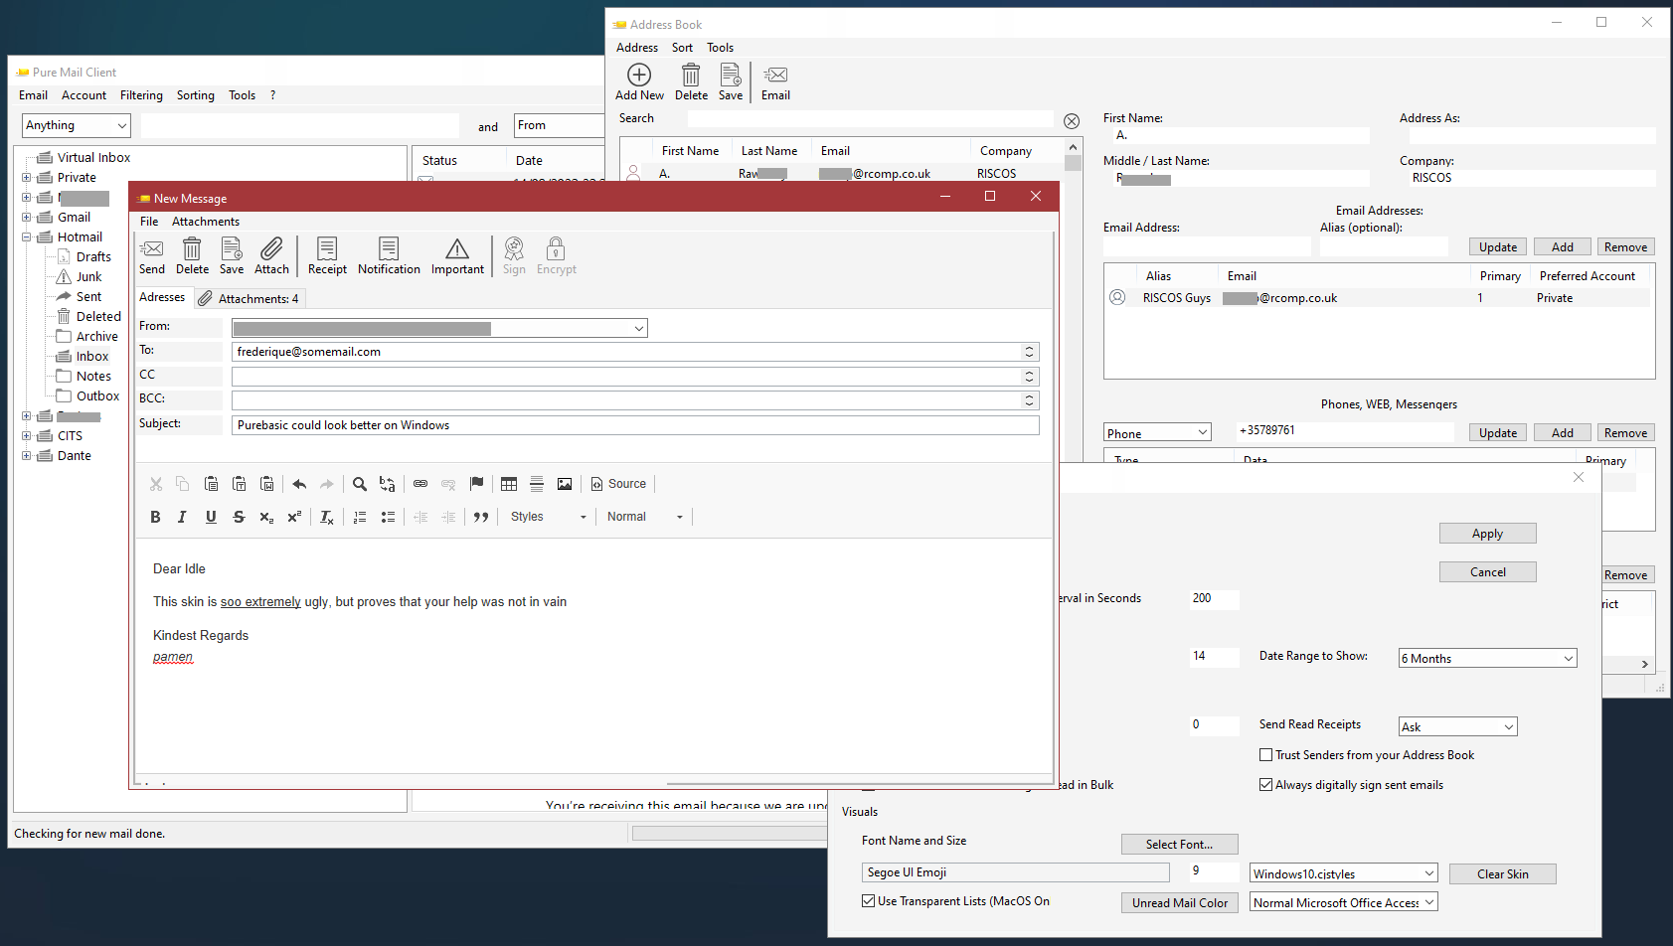The height and width of the screenshot is (946, 1673).
Task: Collapse the Hotmail folder tree
Action: (x=27, y=237)
